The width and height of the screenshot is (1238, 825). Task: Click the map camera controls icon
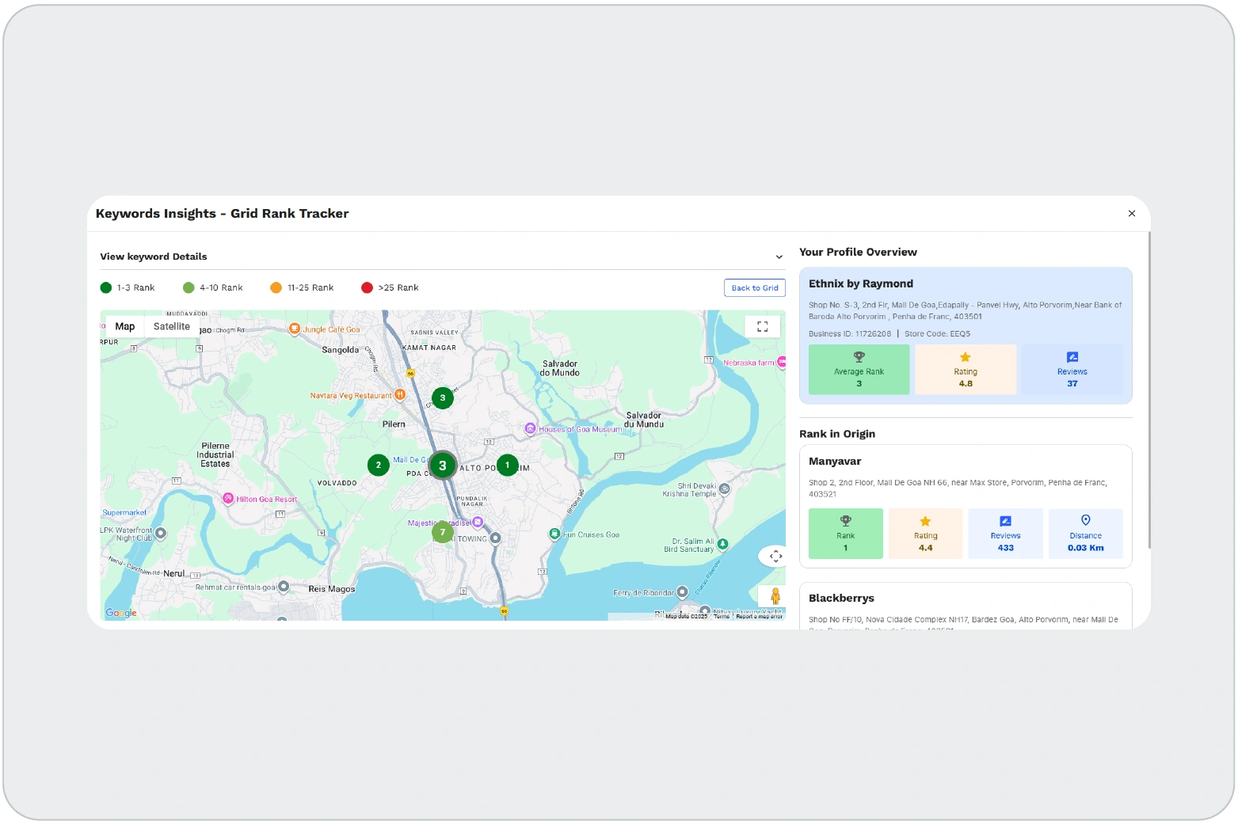775,556
